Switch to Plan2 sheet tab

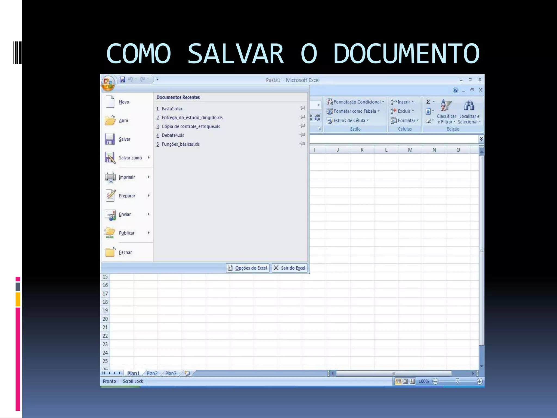pyautogui.click(x=152, y=373)
